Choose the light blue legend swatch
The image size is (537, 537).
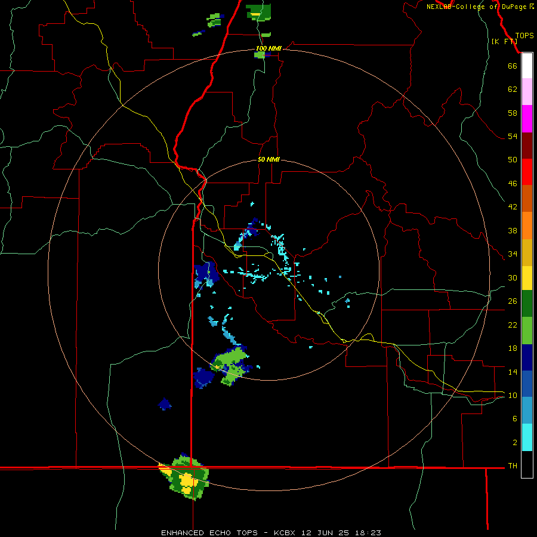point(527,410)
